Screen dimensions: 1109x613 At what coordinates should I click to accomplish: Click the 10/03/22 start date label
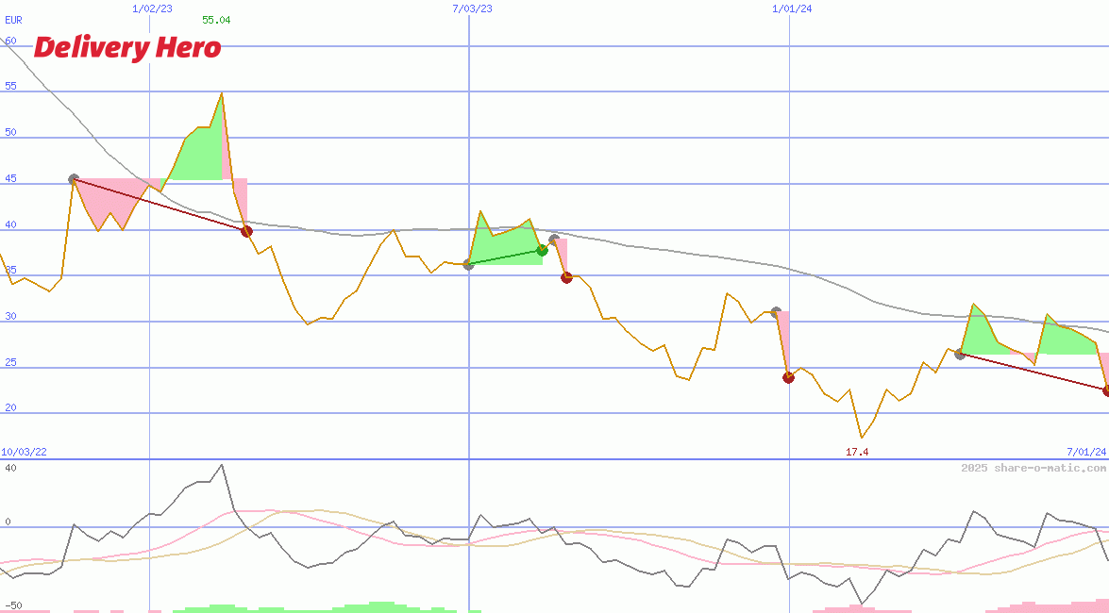point(24,453)
